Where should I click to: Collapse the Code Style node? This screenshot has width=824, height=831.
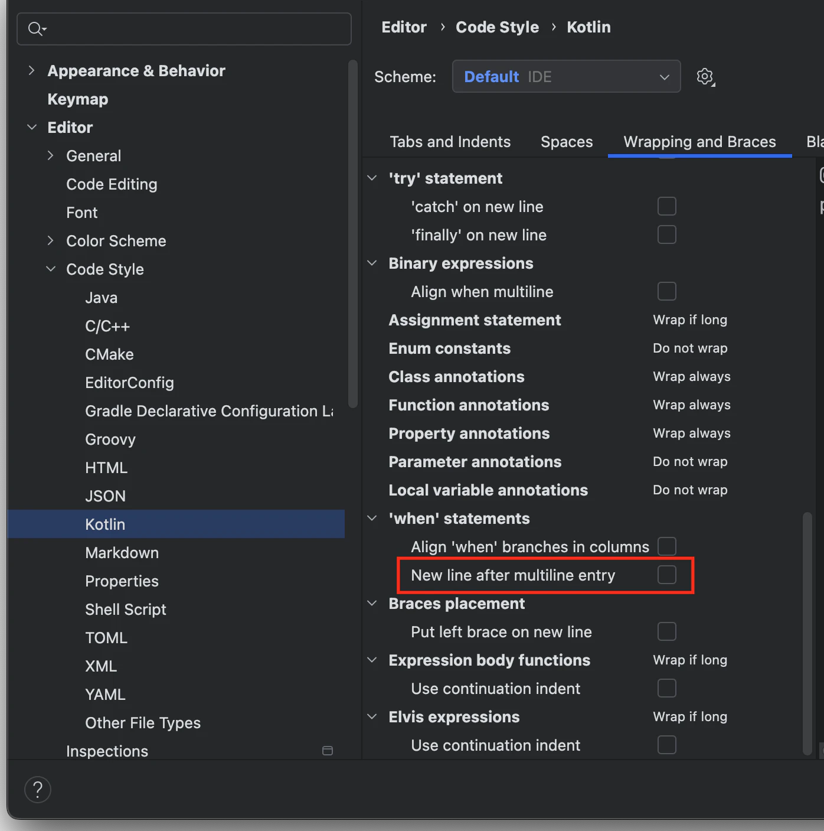pos(51,269)
